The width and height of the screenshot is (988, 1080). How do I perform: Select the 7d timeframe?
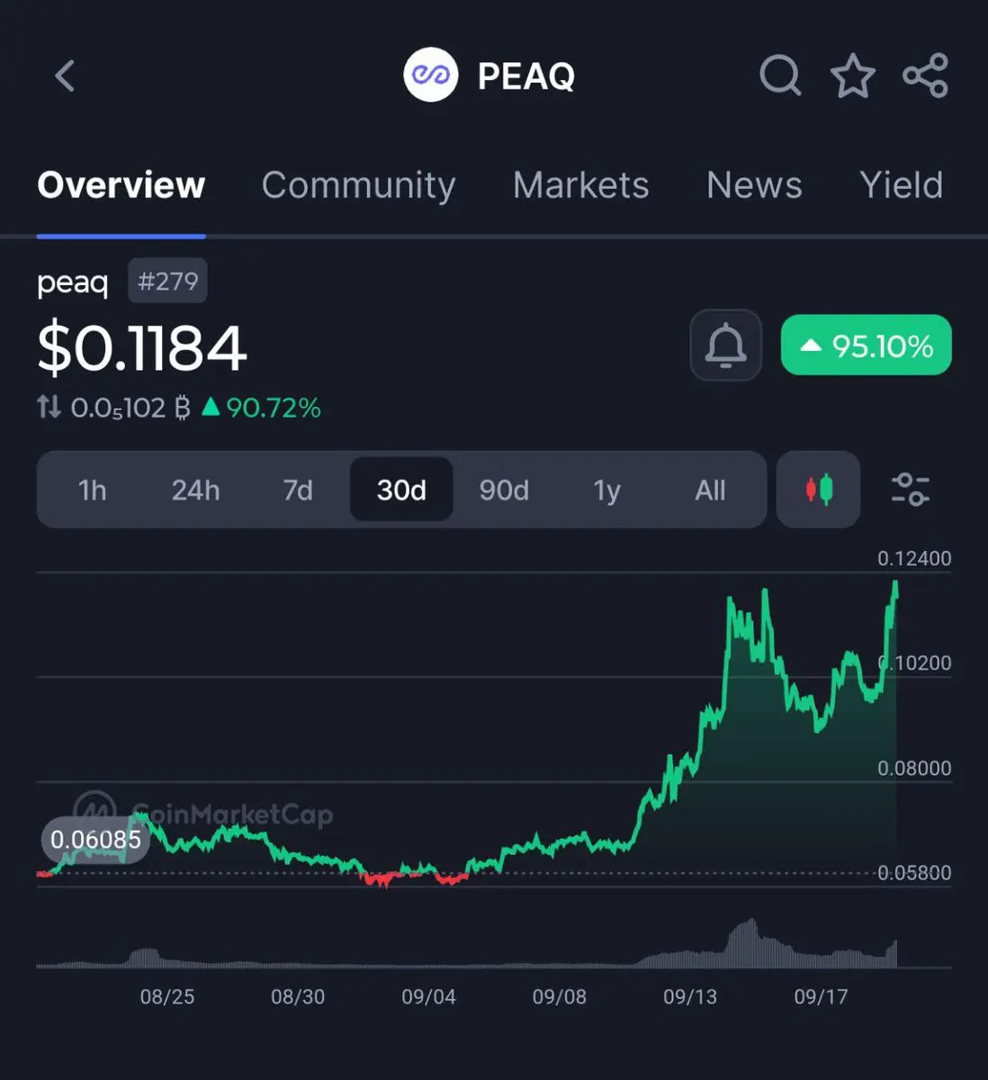pos(298,490)
